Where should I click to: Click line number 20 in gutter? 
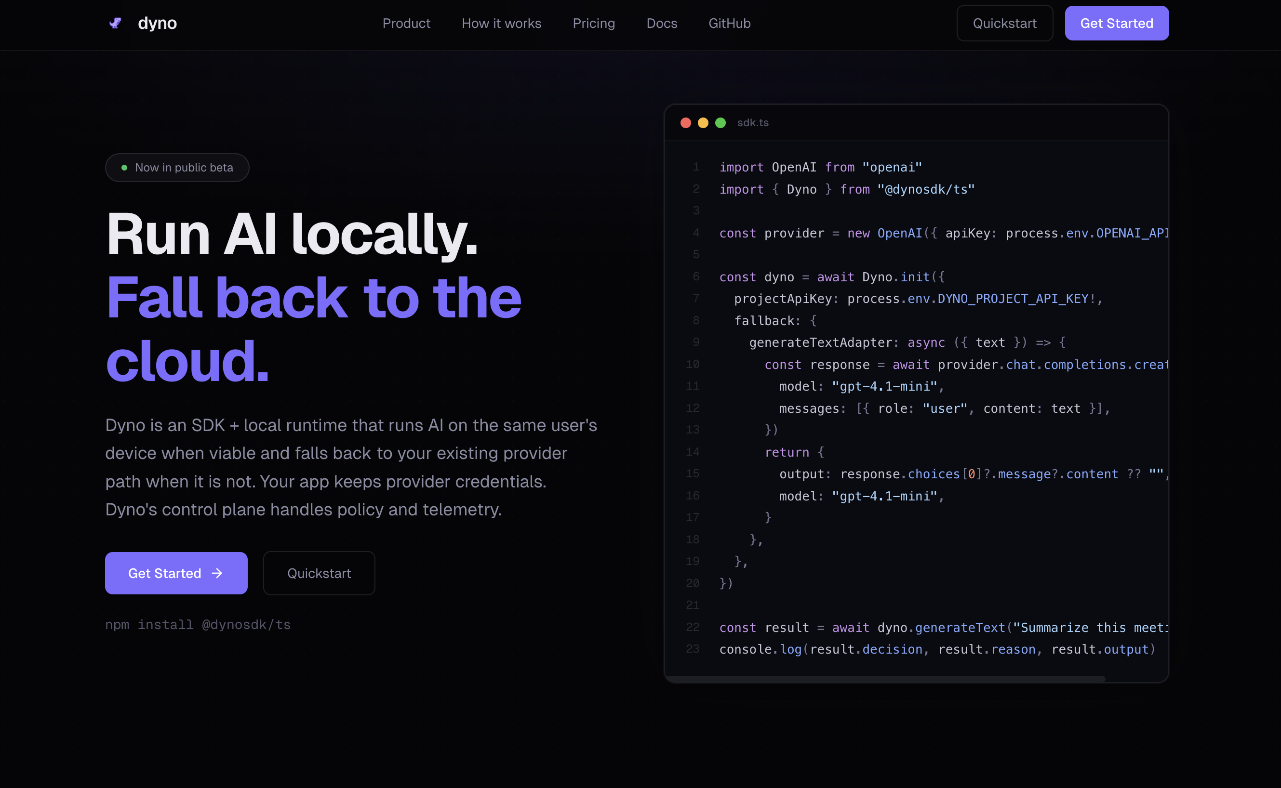pos(693,583)
